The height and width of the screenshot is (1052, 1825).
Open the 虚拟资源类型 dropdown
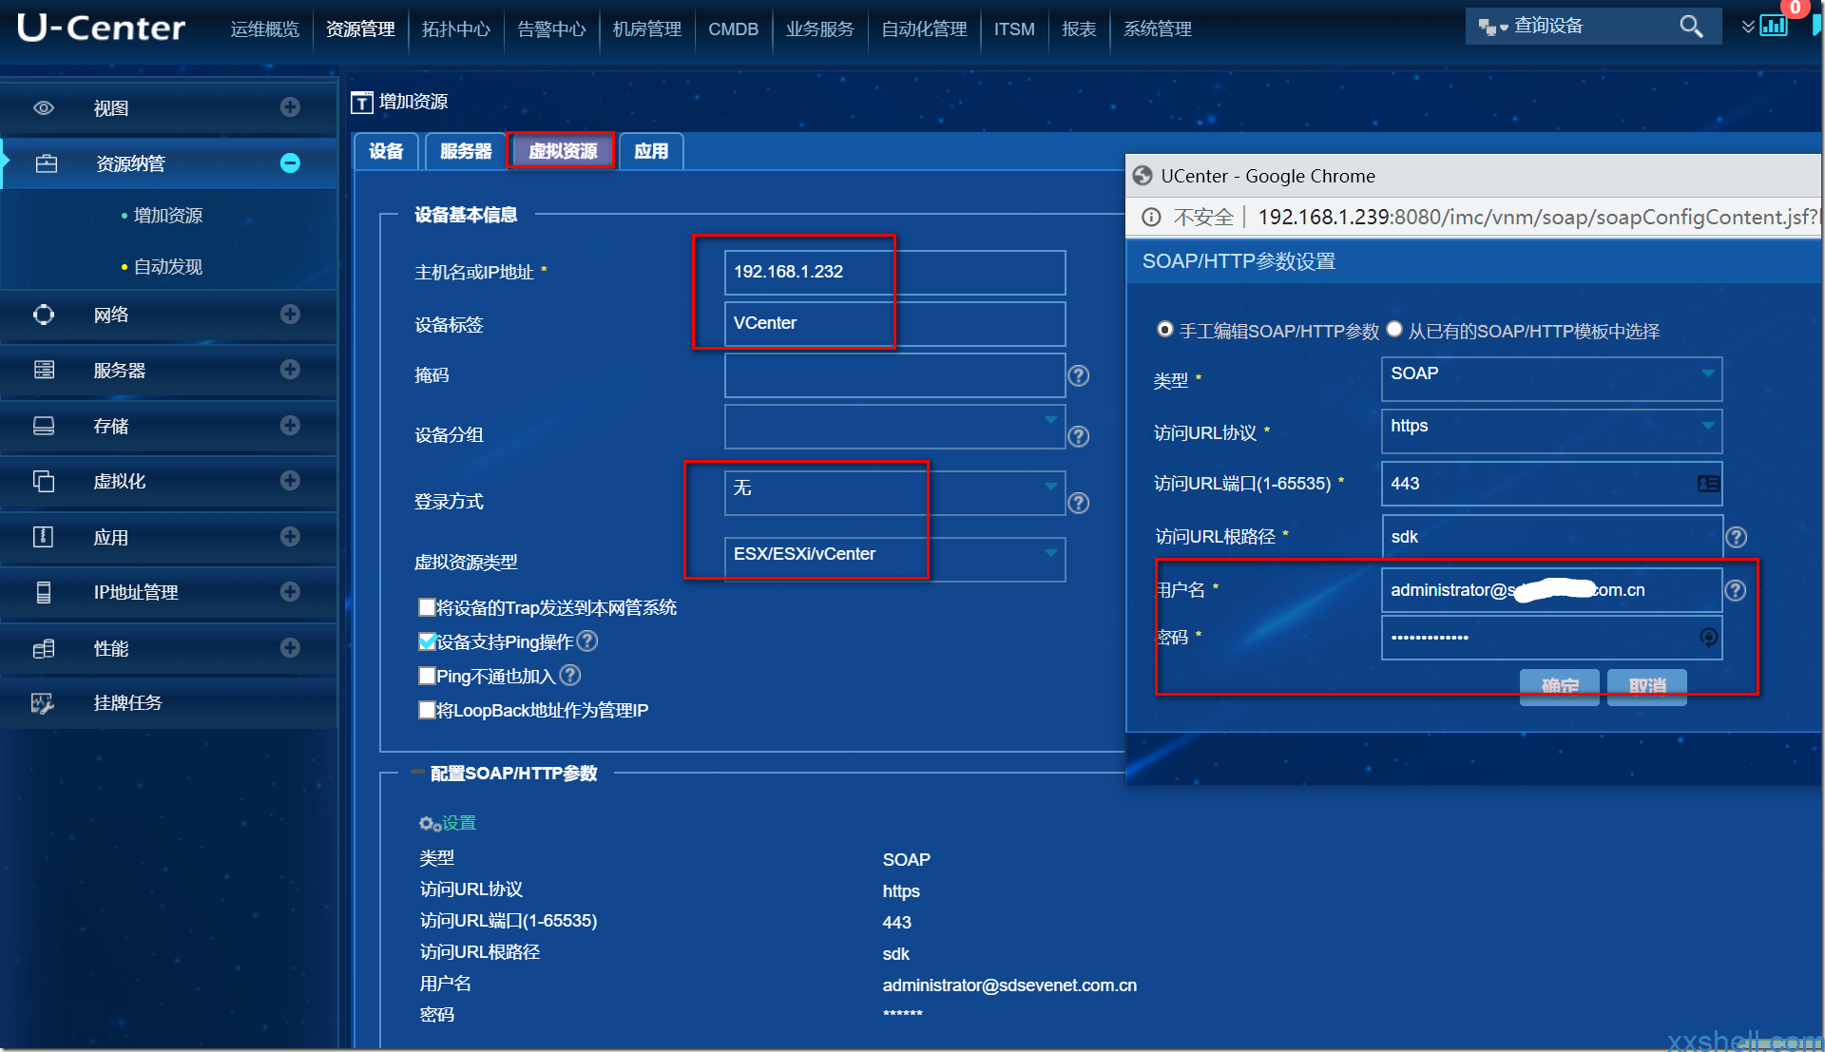point(894,559)
